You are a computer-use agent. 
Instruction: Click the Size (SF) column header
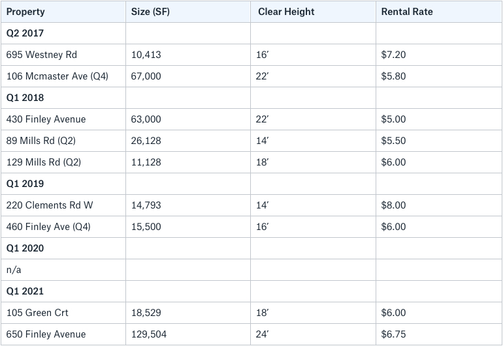click(188, 12)
